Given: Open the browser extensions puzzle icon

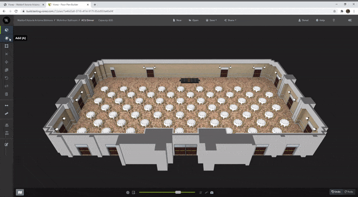Looking at the screenshot, I should click(342, 11).
